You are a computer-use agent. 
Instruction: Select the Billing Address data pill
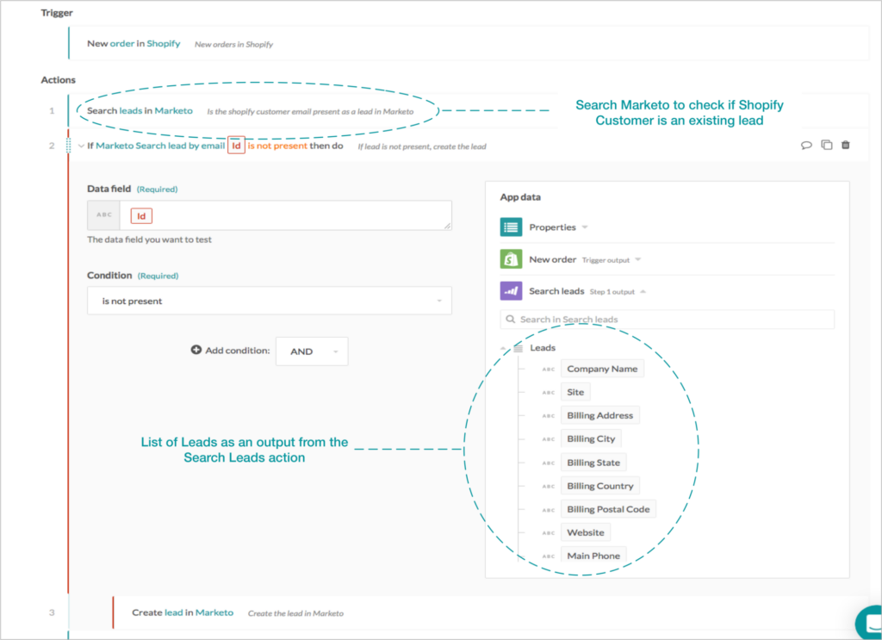[600, 415]
